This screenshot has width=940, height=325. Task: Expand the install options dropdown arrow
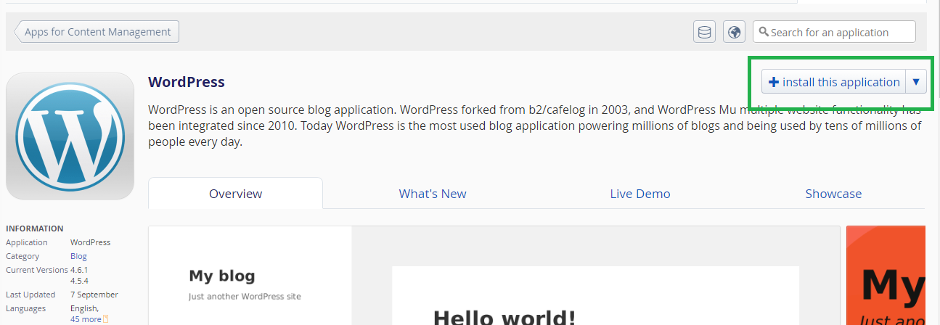pos(916,82)
